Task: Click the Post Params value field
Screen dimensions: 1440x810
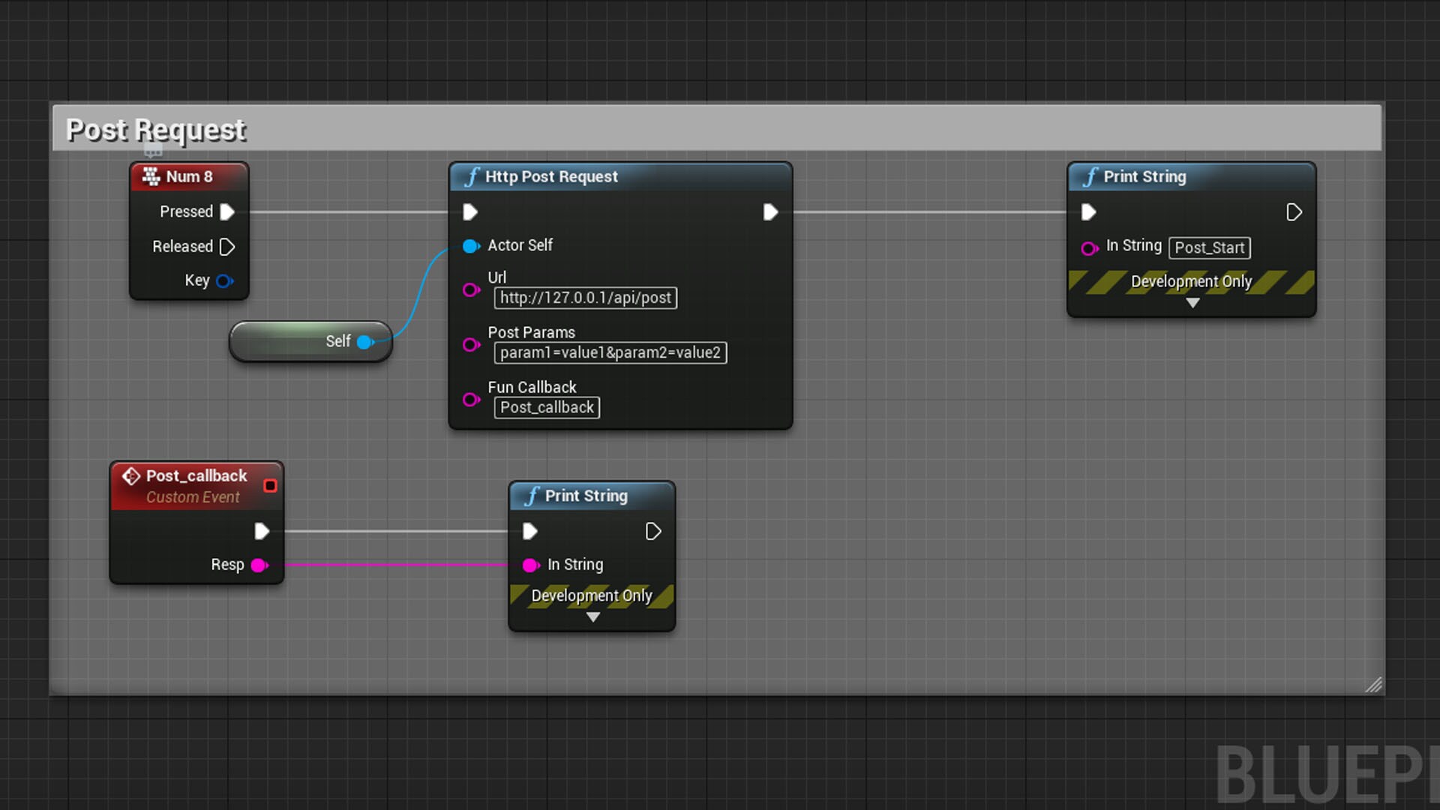Action: point(610,352)
